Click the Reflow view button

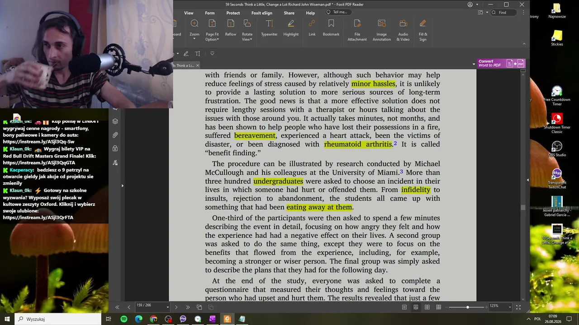tap(231, 28)
